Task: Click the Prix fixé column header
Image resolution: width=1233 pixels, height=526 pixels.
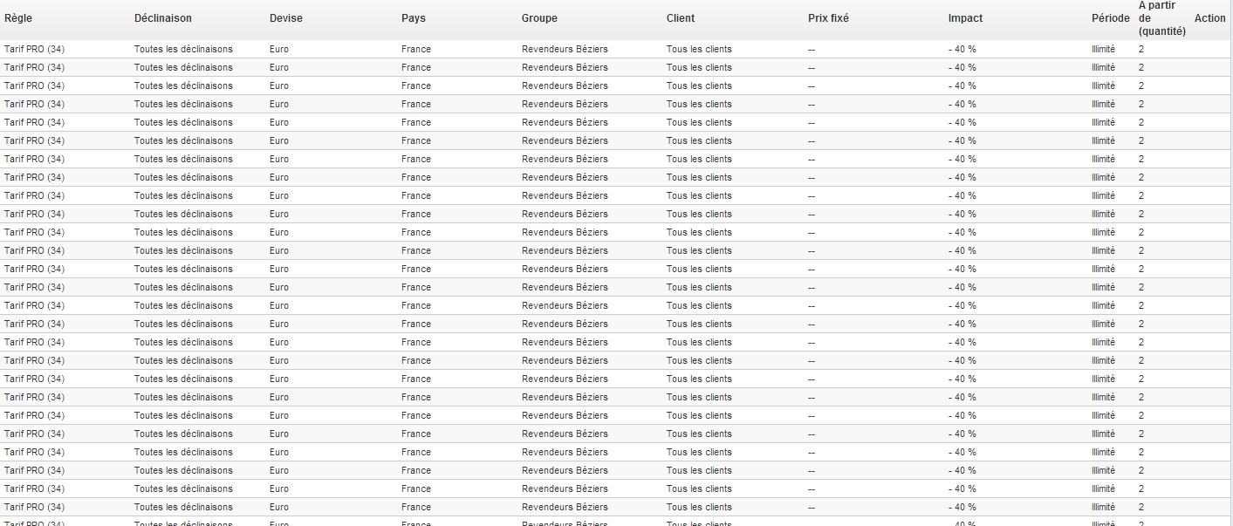Action: tap(828, 18)
